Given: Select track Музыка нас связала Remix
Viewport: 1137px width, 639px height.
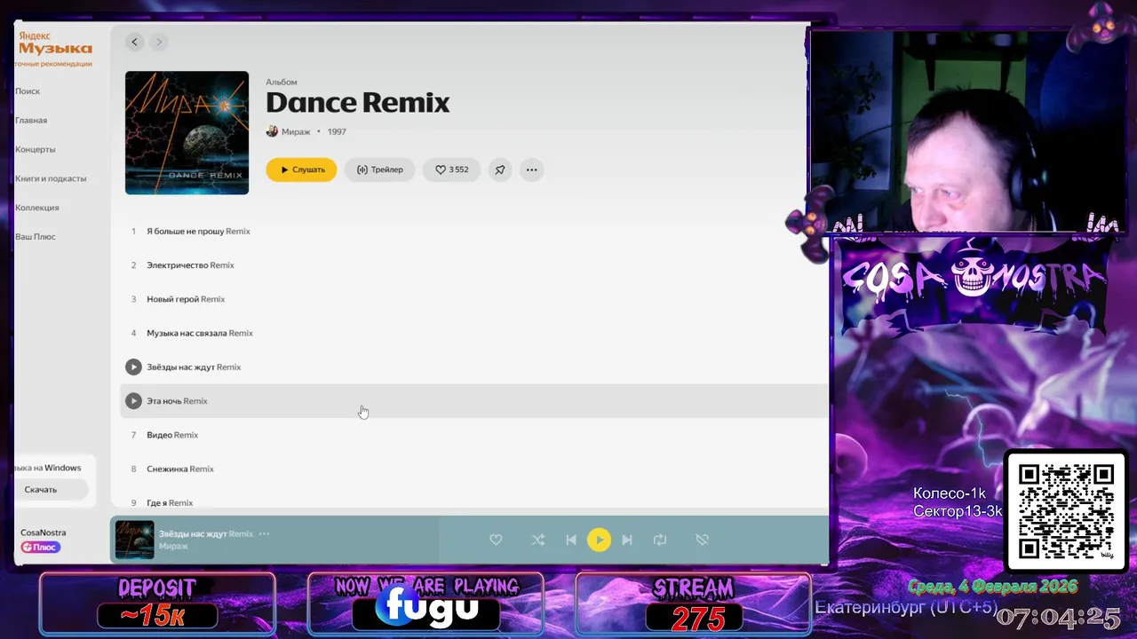Looking at the screenshot, I should pyautogui.click(x=474, y=333).
